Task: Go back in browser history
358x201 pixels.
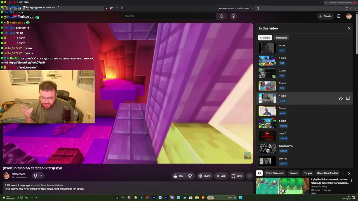Action: [355, 8]
